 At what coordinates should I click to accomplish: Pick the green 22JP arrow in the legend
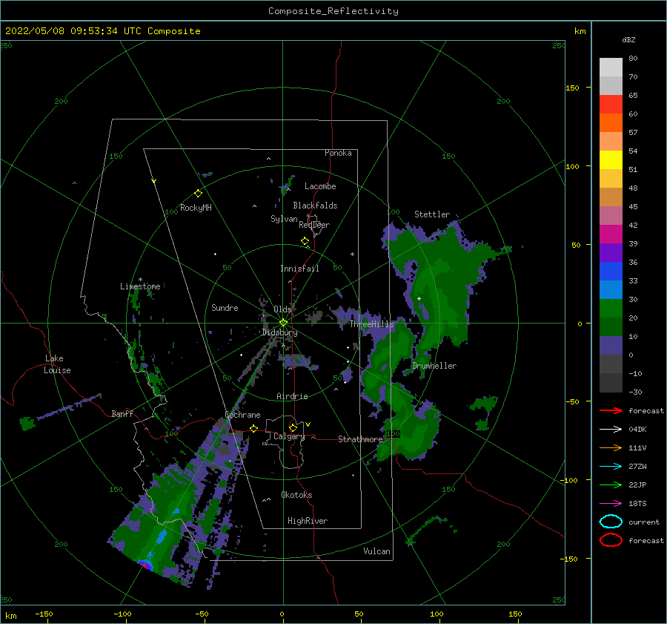611,485
